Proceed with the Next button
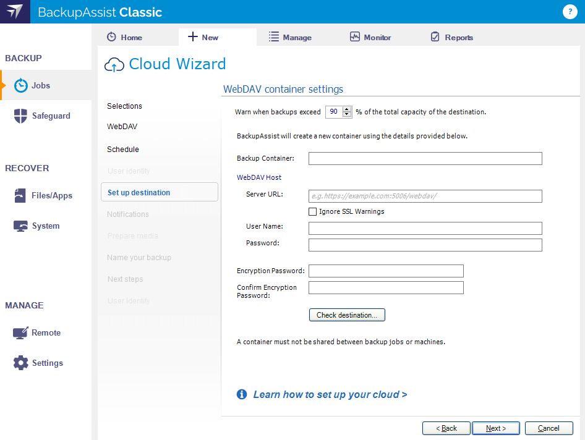Screen dimensions: 585x440 [496, 428]
